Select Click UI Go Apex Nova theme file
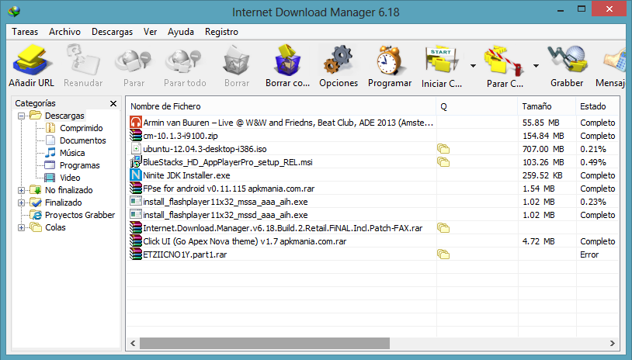 245,241
